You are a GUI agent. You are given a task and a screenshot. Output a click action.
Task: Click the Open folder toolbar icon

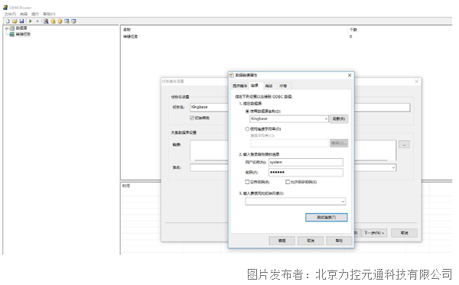click(x=15, y=21)
